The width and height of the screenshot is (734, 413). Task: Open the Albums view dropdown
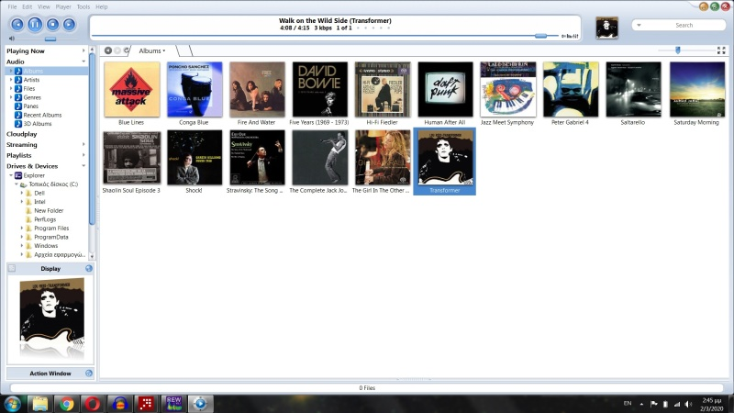pyautogui.click(x=152, y=50)
